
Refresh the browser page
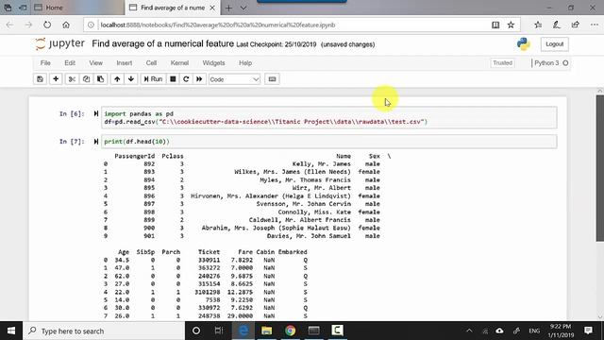click(47, 25)
